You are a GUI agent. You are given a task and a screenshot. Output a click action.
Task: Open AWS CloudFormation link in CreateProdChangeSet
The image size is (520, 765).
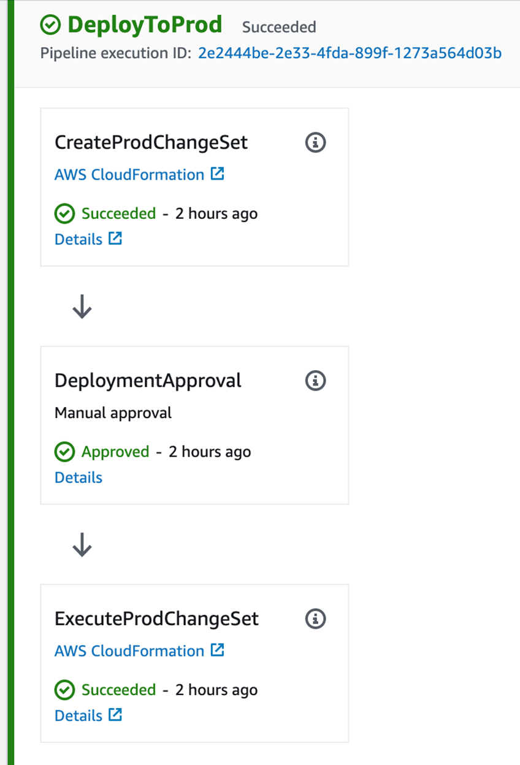tap(129, 175)
